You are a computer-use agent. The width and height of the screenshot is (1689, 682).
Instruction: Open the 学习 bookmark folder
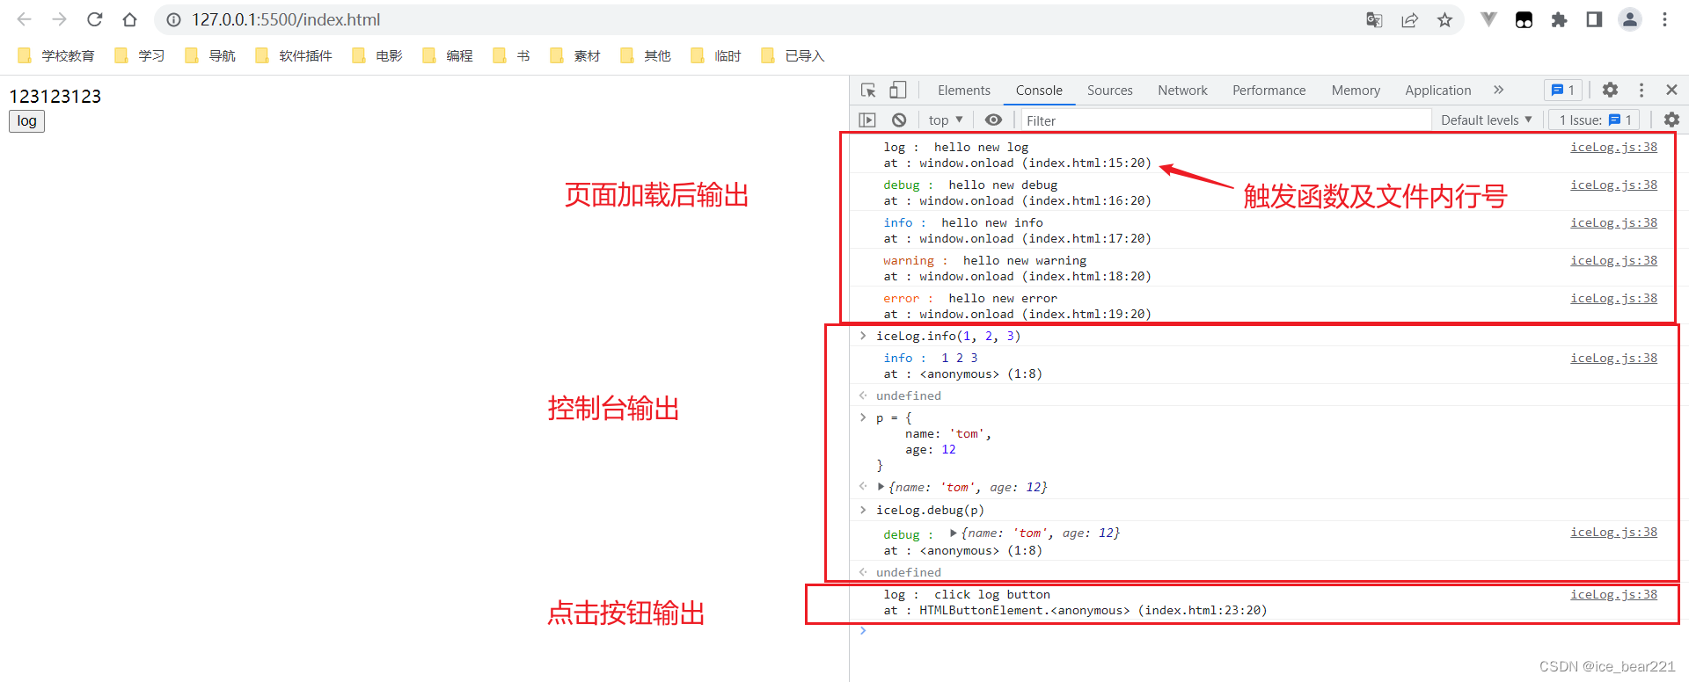click(x=140, y=55)
